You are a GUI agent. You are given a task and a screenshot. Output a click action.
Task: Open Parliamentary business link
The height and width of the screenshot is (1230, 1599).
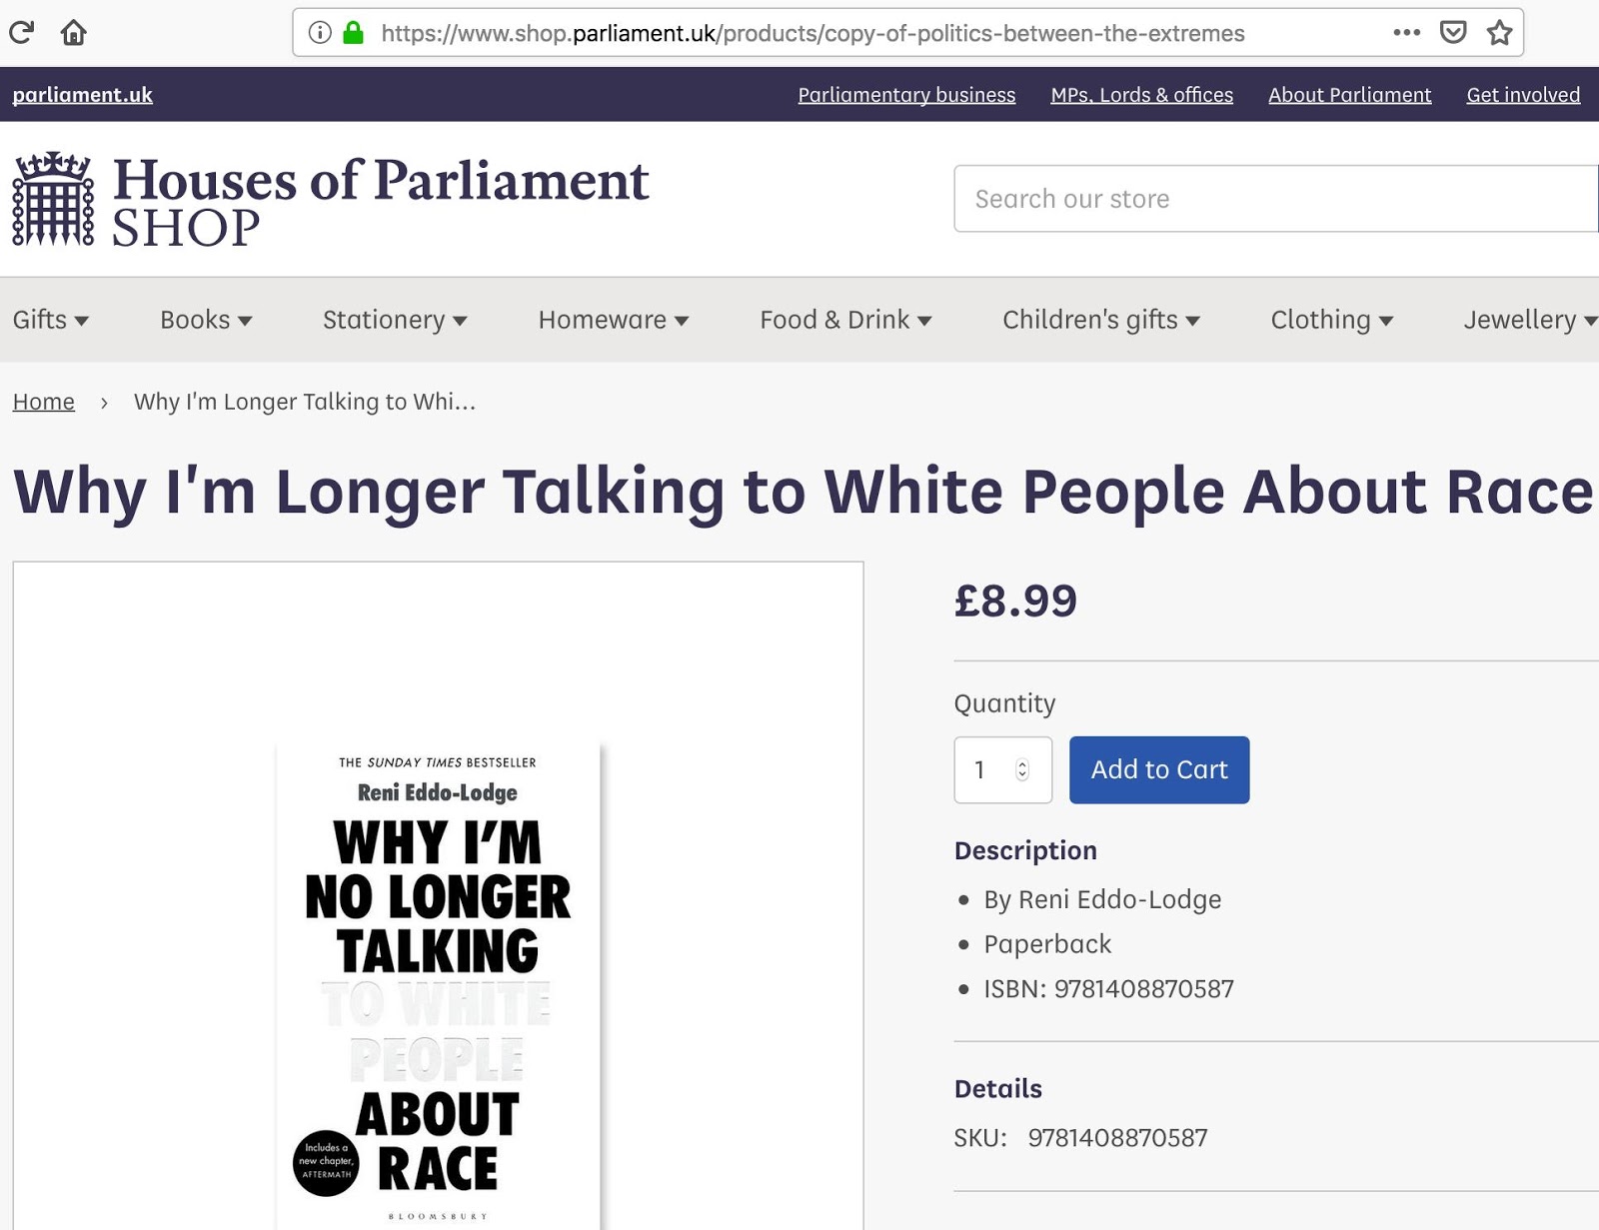tap(906, 95)
